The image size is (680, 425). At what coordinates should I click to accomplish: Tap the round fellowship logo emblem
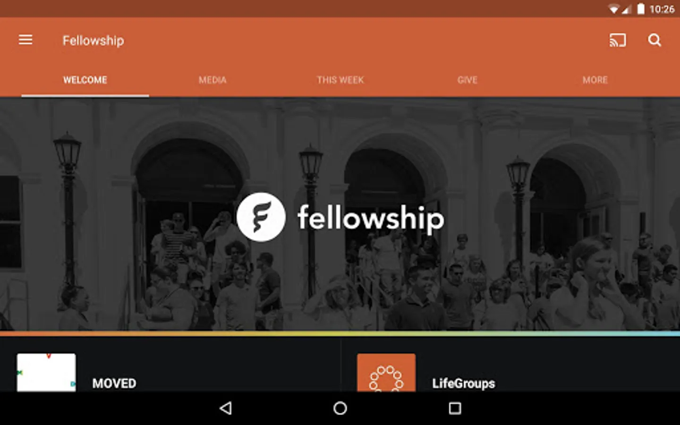tap(261, 217)
